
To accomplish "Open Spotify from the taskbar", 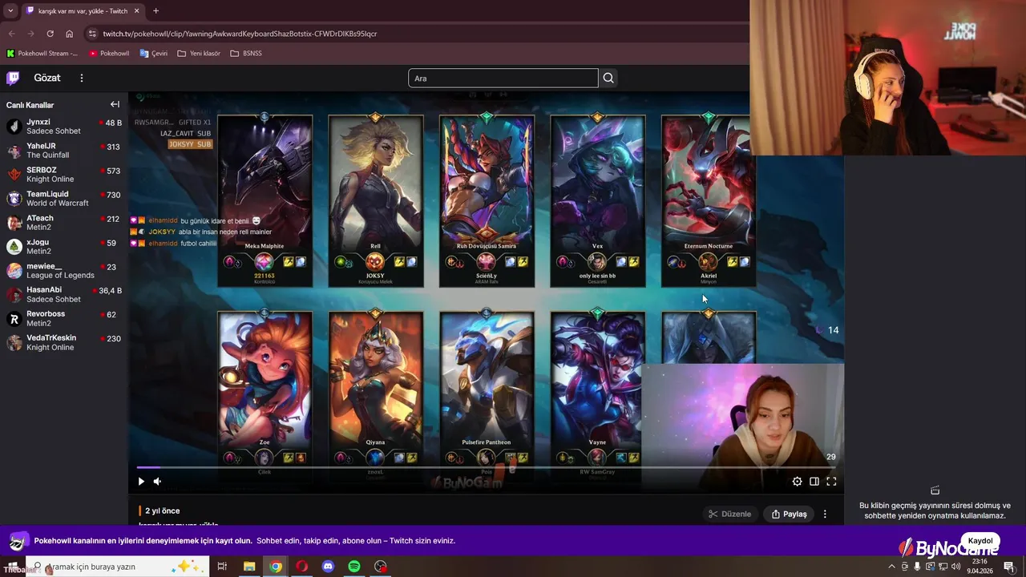I will [x=354, y=567].
